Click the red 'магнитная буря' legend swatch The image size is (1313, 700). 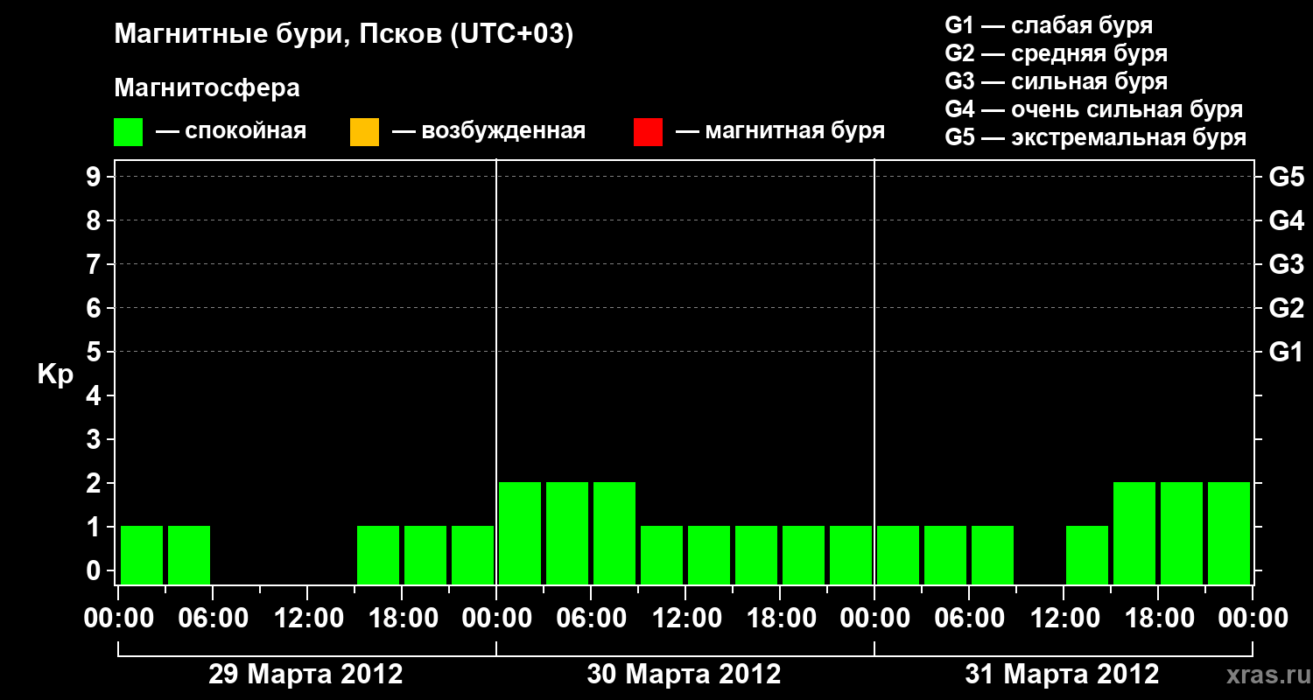coord(648,132)
